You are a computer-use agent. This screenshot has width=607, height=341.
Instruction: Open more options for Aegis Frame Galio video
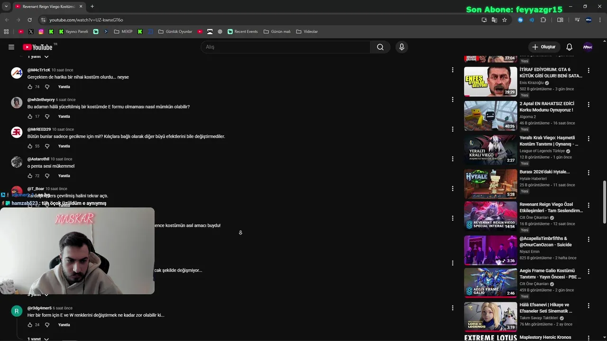[x=589, y=272]
